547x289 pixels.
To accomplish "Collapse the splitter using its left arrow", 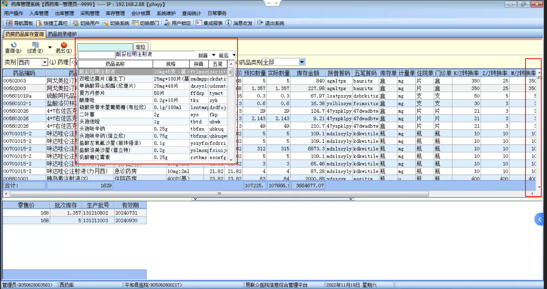I will click(195, 199).
